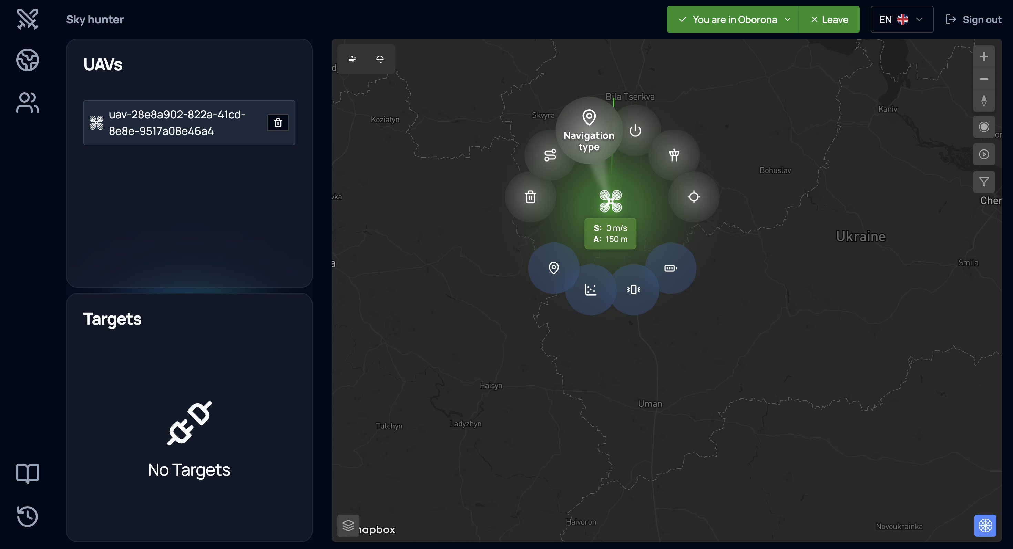This screenshot has width=1013, height=549.
Task: Toggle the record circle map control
Action: point(983,126)
